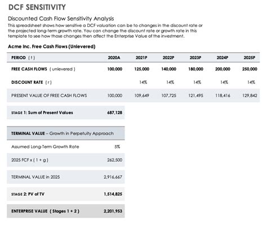Select the Stage 1 sum value 687,128
This screenshot has height=230, width=267.
(115, 112)
